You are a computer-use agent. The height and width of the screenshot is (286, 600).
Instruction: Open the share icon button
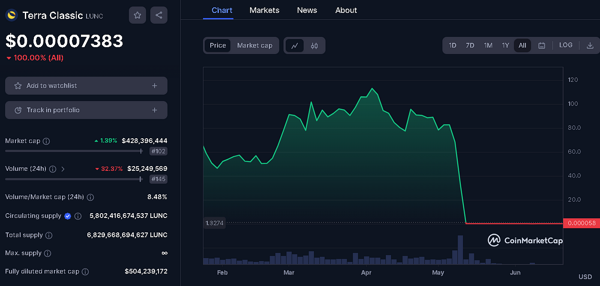pyautogui.click(x=159, y=15)
